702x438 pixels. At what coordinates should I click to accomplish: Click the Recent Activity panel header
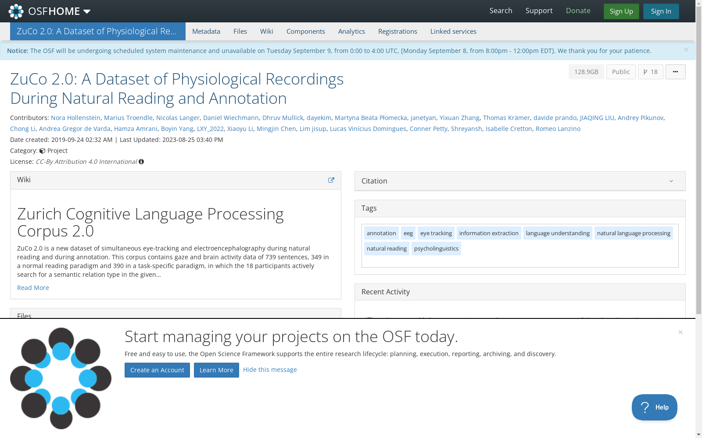tap(520, 292)
